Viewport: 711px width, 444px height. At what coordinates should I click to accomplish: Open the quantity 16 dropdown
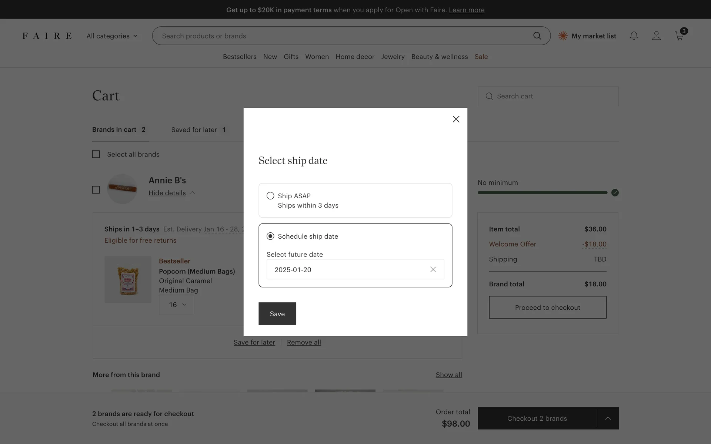[177, 305]
